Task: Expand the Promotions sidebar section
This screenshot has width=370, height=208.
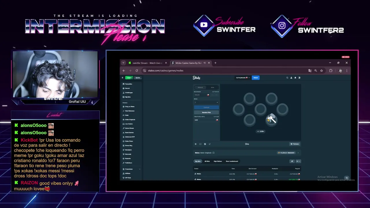Action: click(132, 169)
